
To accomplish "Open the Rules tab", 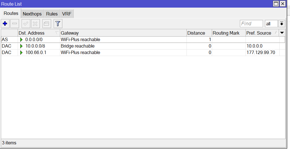I will tap(52, 14).
